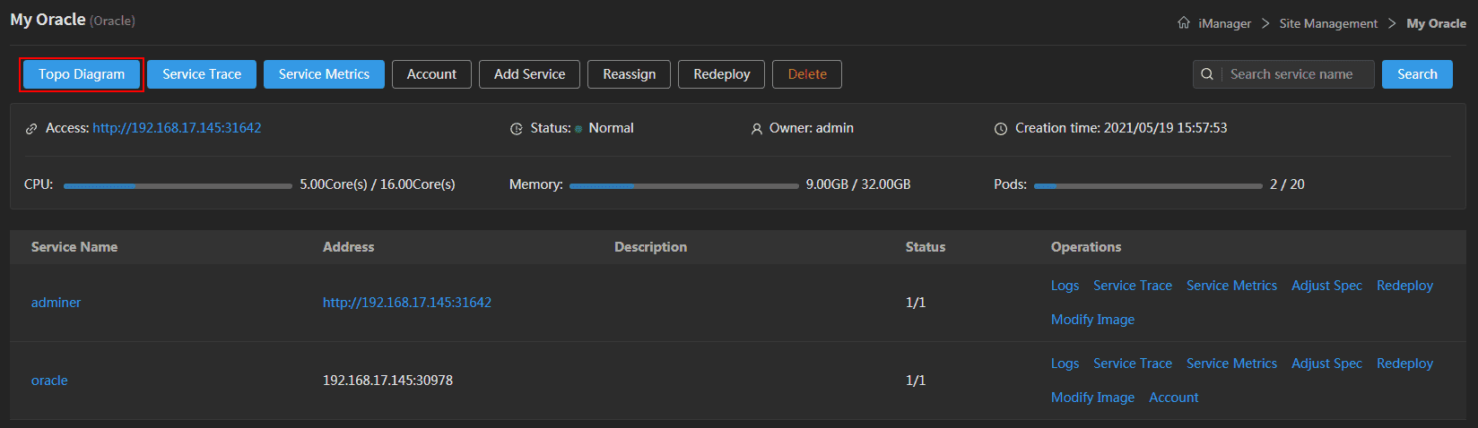Click the magnifier icon in search box
This screenshot has height=428, width=1478.
click(1207, 74)
